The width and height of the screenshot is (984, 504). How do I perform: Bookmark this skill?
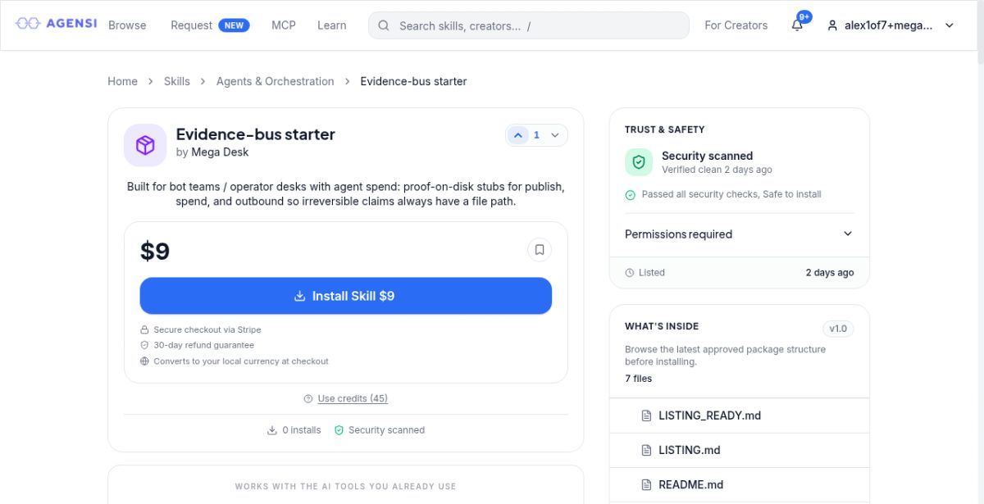coord(540,250)
